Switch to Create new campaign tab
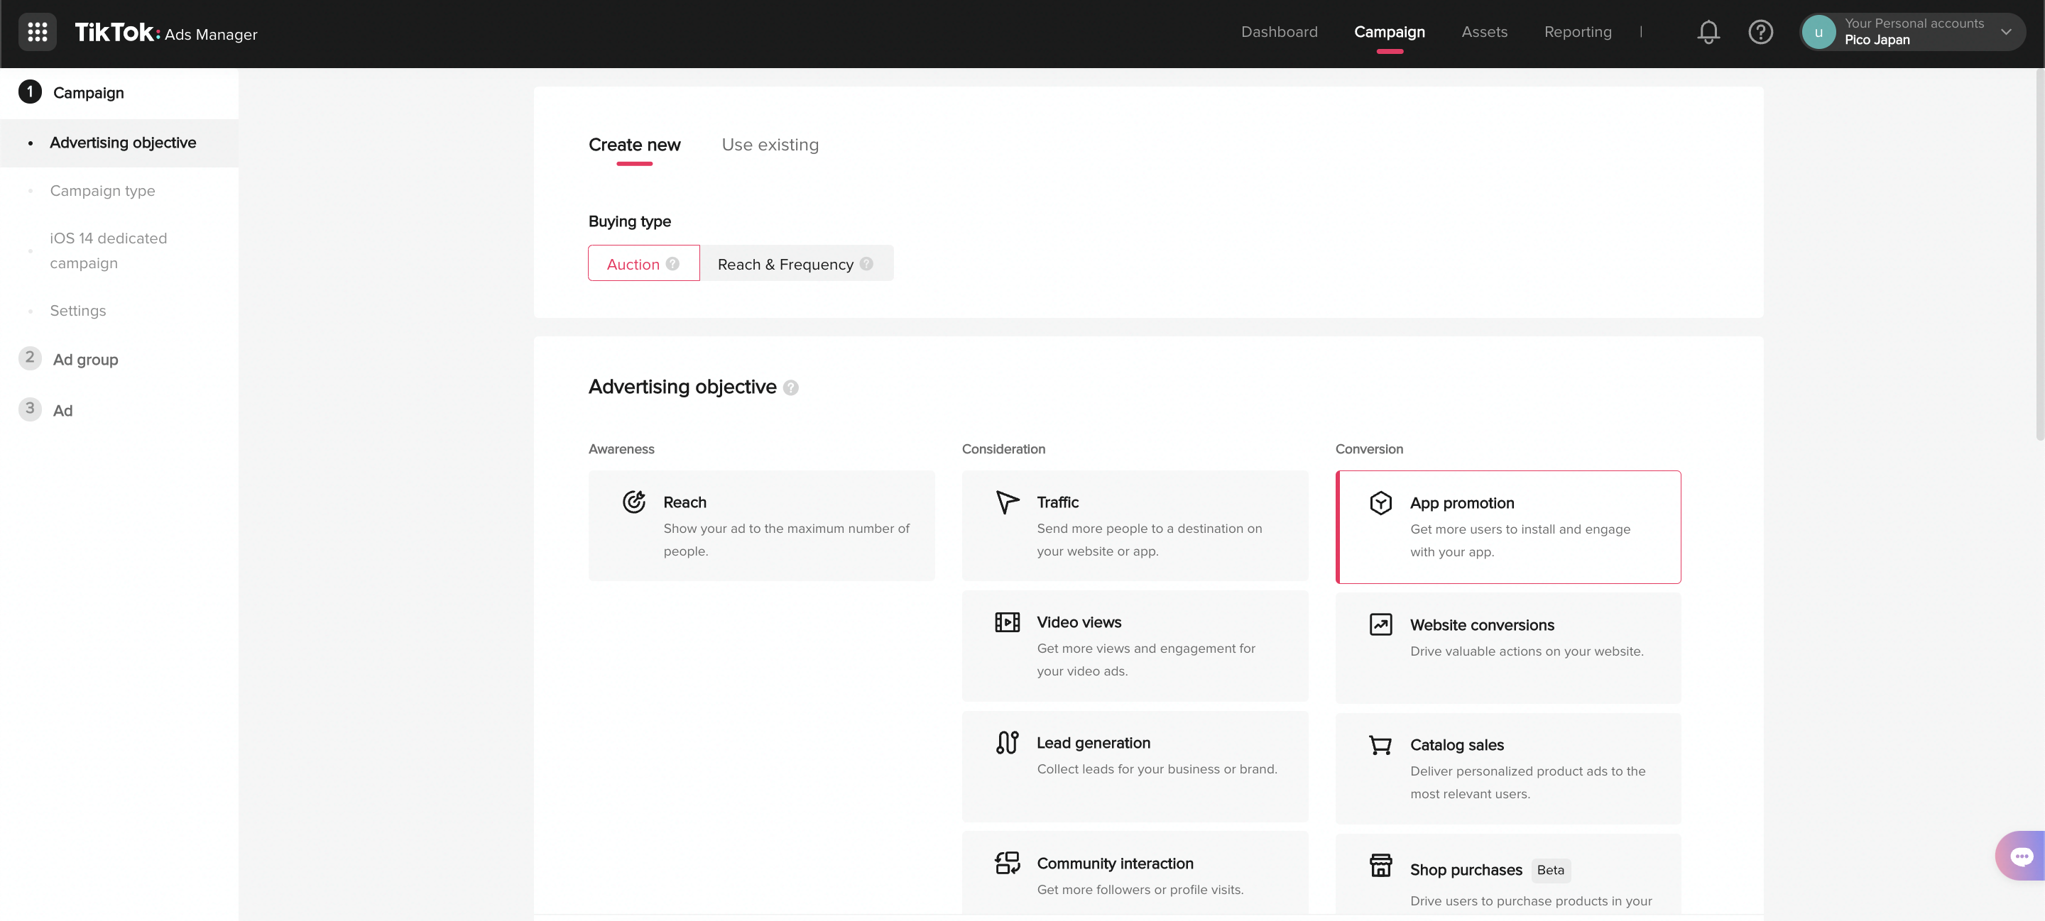 point(634,145)
